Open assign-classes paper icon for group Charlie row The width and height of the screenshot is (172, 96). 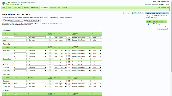click(50, 62)
